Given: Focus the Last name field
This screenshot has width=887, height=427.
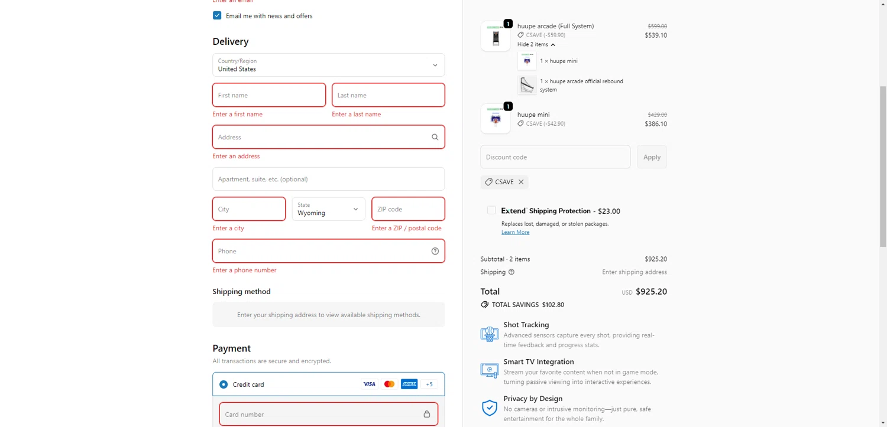Looking at the screenshot, I should pos(389,95).
